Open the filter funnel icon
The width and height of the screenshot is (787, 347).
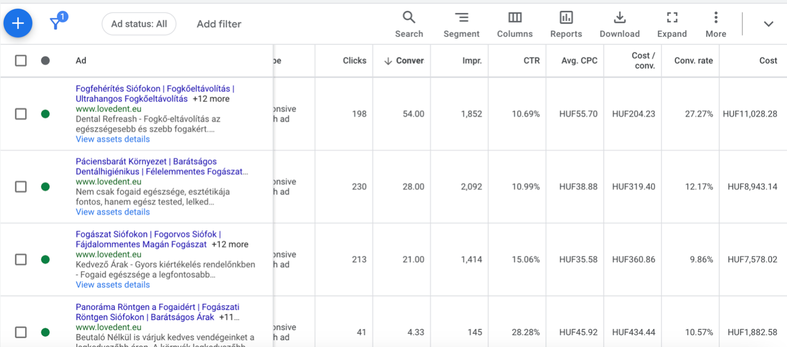point(56,23)
